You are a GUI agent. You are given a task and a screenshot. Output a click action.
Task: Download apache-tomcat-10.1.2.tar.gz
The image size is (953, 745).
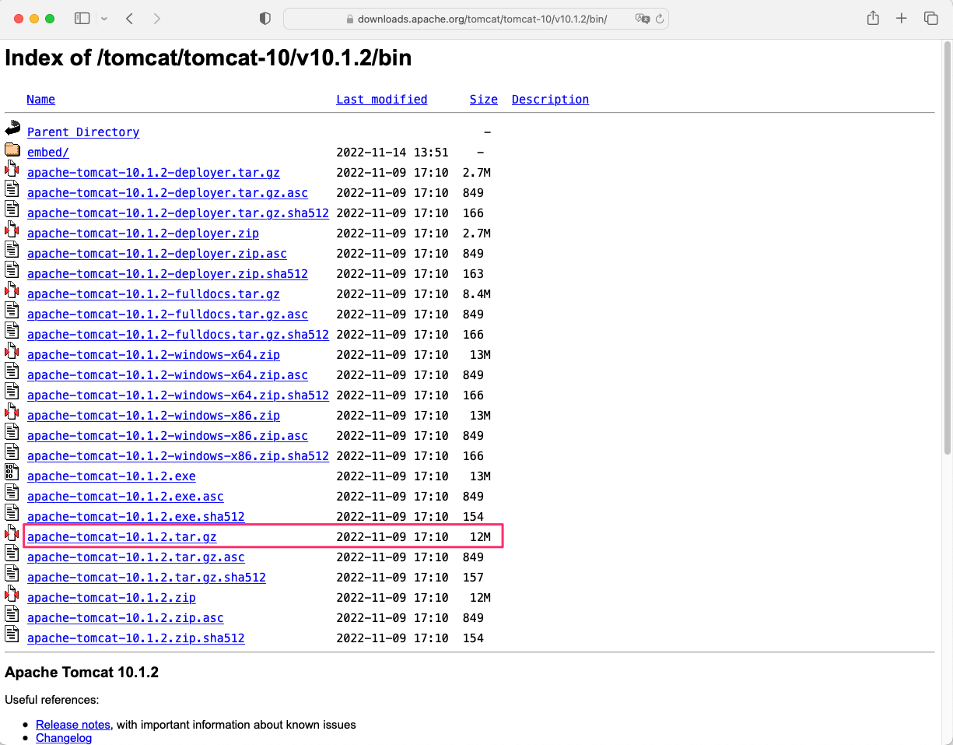[x=122, y=537]
